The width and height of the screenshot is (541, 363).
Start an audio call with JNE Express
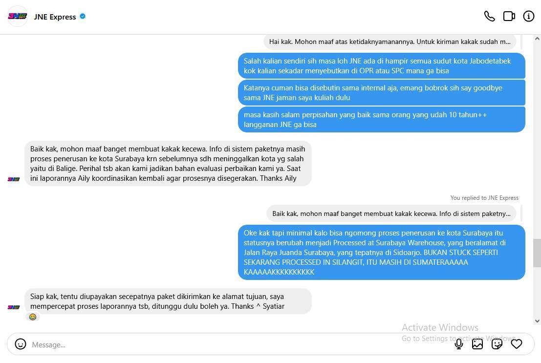(x=489, y=16)
